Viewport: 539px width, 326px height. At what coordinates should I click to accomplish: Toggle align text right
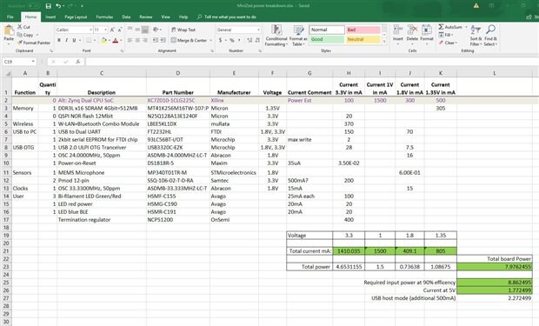point(145,40)
